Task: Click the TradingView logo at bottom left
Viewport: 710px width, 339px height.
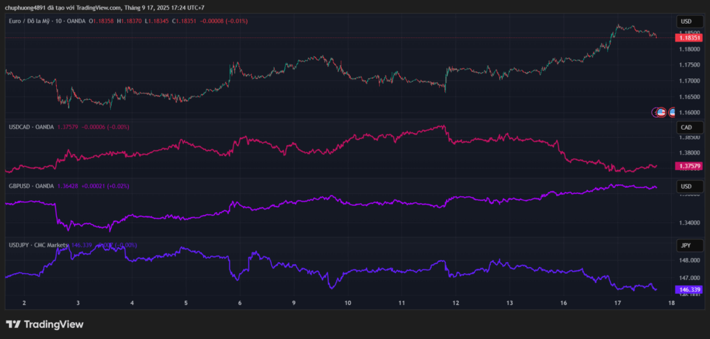Action: pos(44,324)
